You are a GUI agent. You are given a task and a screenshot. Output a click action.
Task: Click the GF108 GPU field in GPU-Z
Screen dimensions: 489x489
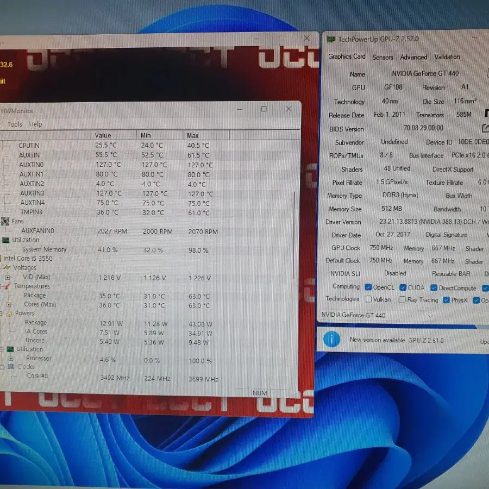coord(393,87)
